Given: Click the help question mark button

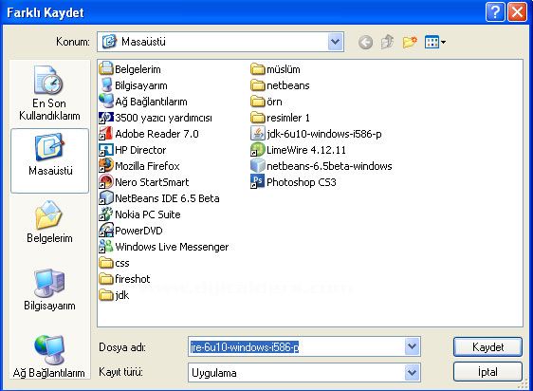Looking at the screenshot, I should click(x=495, y=12).
